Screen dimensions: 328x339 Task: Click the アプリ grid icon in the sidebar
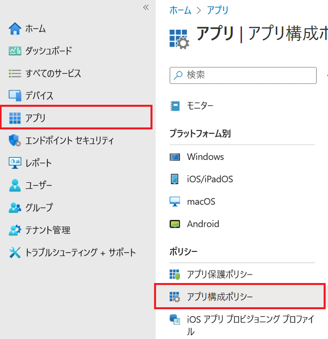(x=15, y=118)
